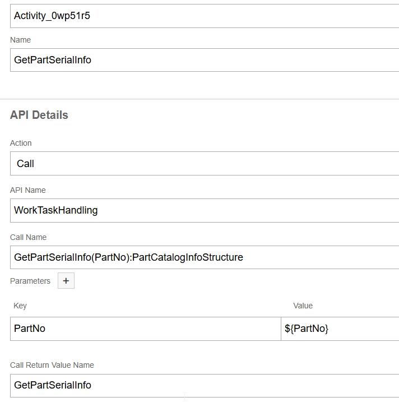
Task: Edit the ${PartNo} value field
Action: tap(340, 329)
